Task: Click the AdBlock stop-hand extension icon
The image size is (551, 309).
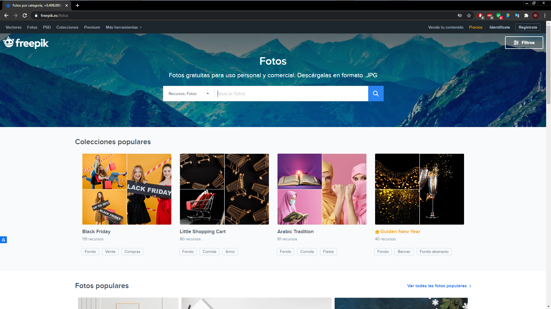Action: [481, 16]
